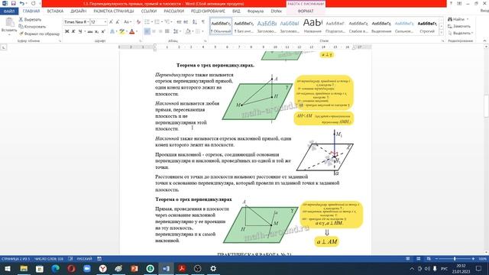Decrease paragraph indent
This screenshot has width=489, height=275.
pyautogui.click(x=179, y=22)
